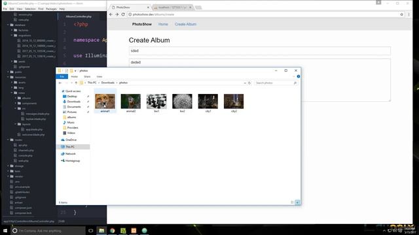
Task: Click the search magnifier icon in File Explorer
Action: tap(295, 83)
